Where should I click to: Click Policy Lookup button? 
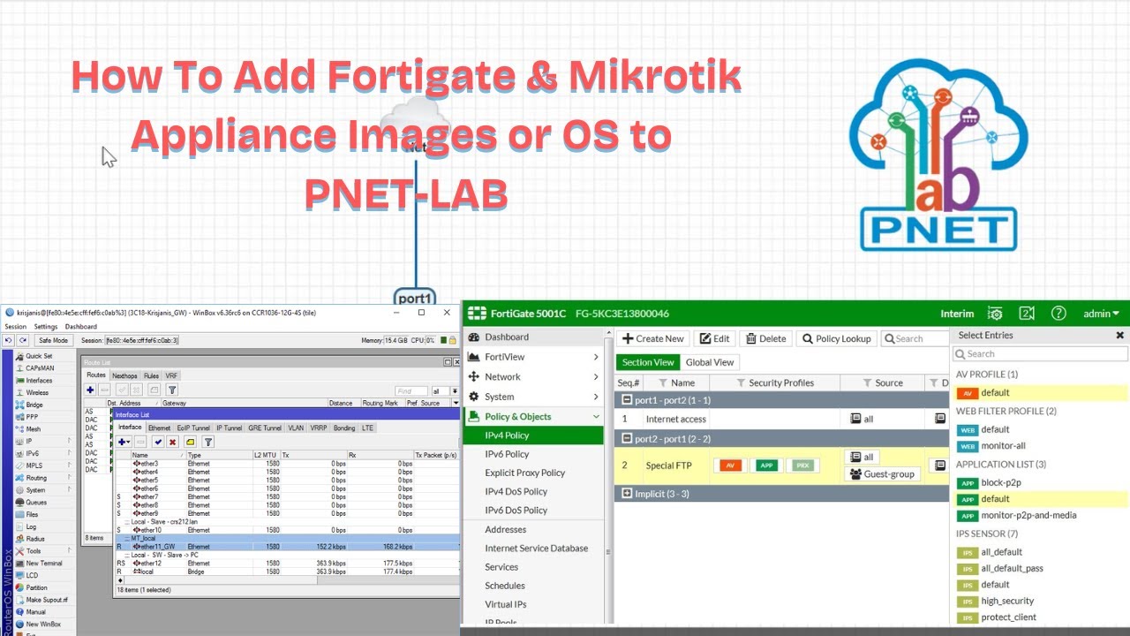[837, 338]
